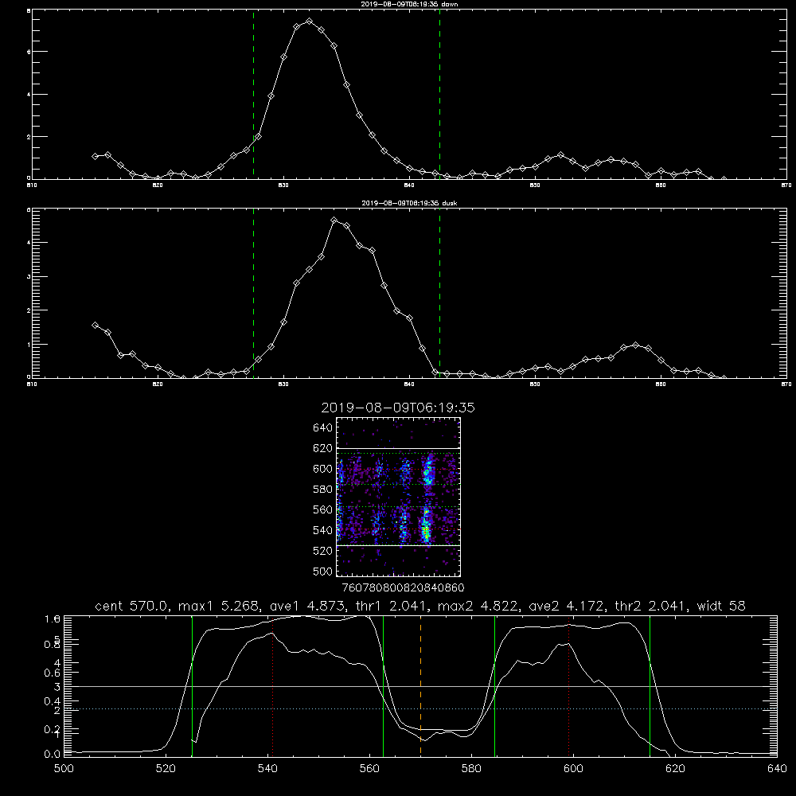Viewport: 796px width, 796px height.
Task: Click the 600 label on the bottom plot x-axis
Action: [574, 769]
